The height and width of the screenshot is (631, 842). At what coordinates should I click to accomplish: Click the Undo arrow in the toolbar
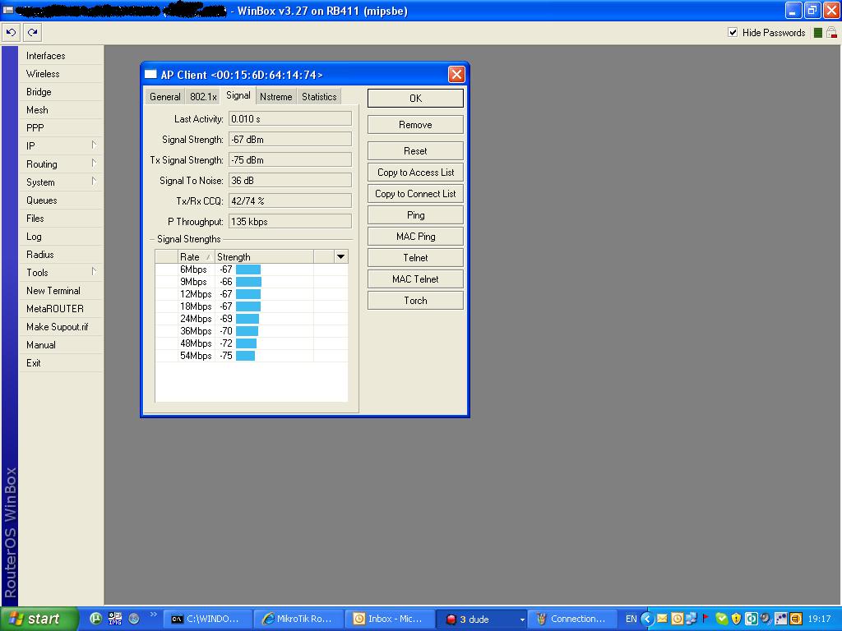tap(11, 33)
